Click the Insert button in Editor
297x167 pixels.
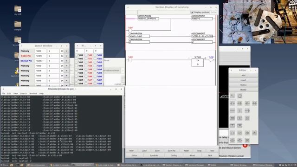point(243,80)
